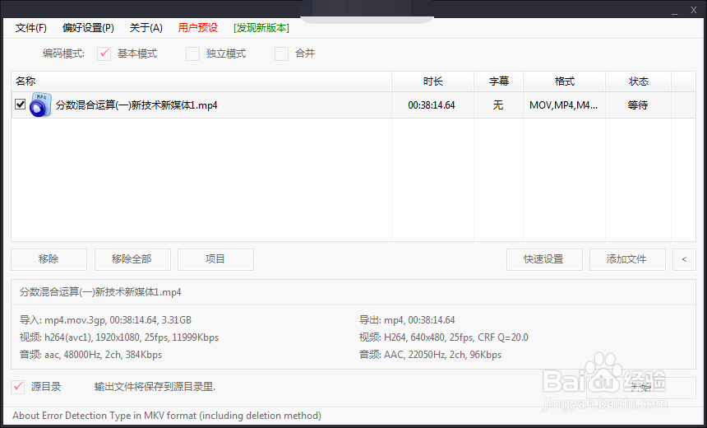Image resolution: width=707 pixels, height=428 pixels.
Task: Click the 名称 column header
Action: coord(201,81)
